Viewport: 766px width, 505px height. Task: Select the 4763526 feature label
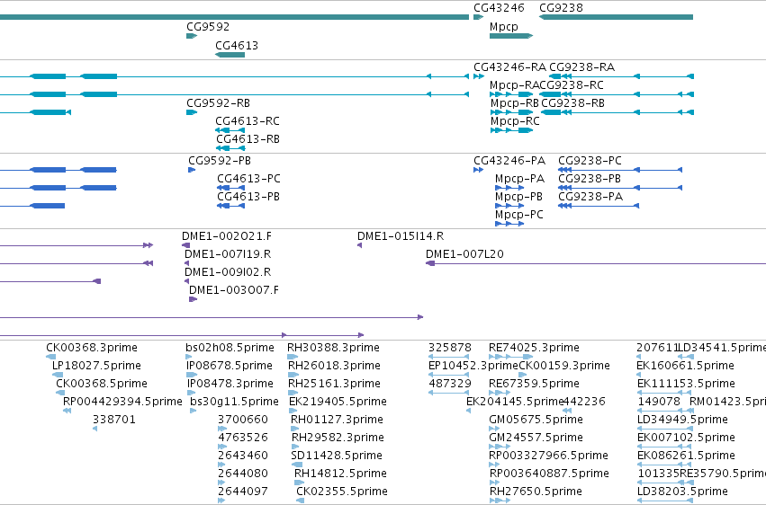click(243, 438)
